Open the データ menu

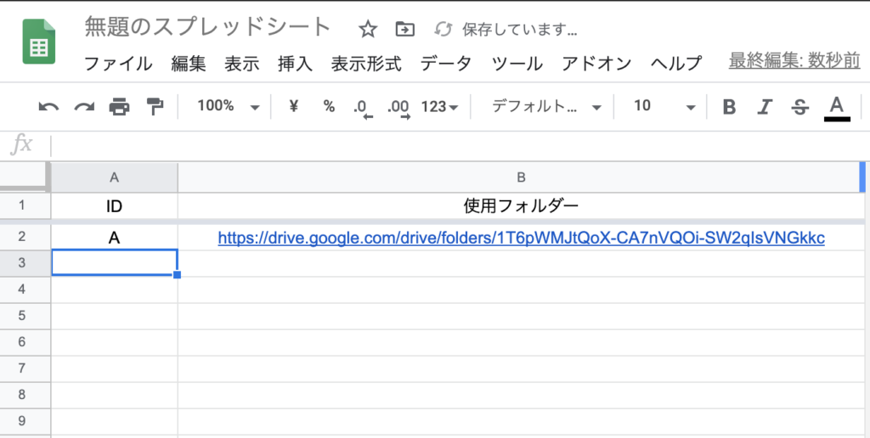pos(446,63)
